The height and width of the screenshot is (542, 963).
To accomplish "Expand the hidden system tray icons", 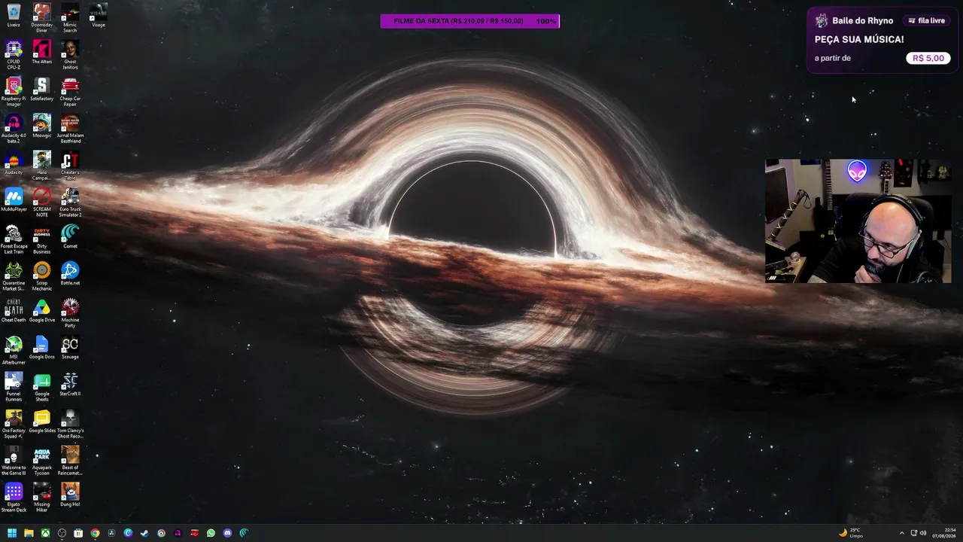I will coord(902,533).
